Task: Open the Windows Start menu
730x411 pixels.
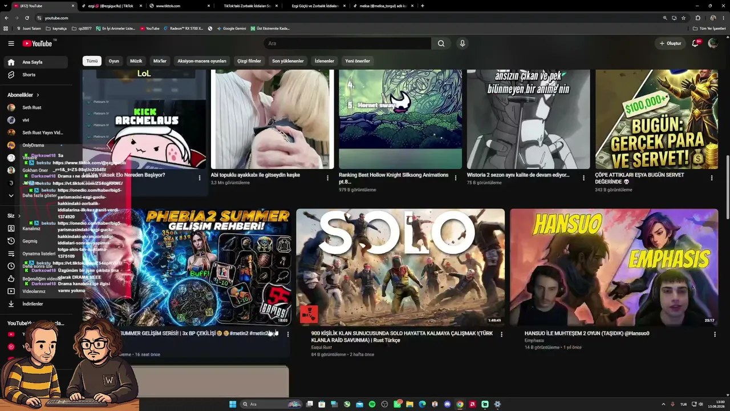Action: (233, 404)
